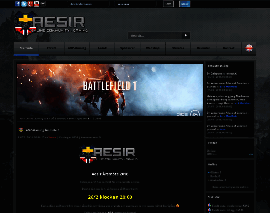Screen dimensions: 270x213
Task: Select the first slider dot indicator
Action: coord(23,69)
